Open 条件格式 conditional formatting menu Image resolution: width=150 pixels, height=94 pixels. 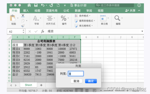83,16
